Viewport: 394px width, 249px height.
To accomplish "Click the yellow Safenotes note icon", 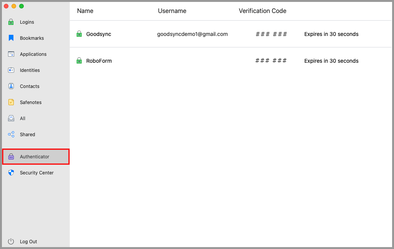I will click(x=11, y=102).
